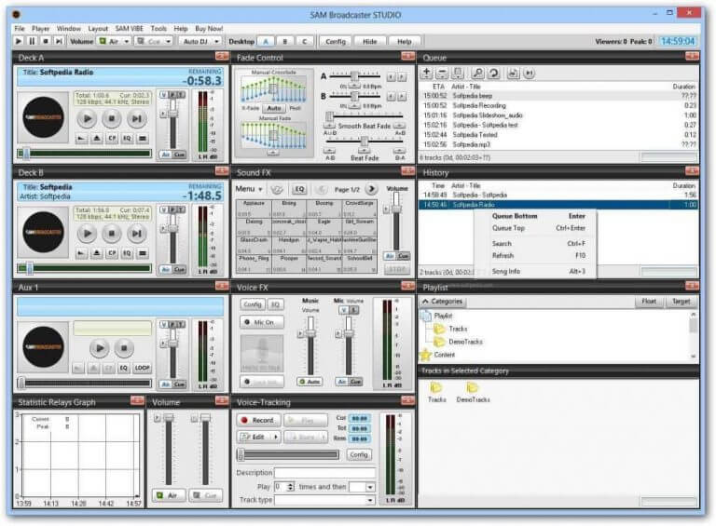Toggle Auto under Music volume in Voice FX
716x526 pixels.
pos(310,382)
